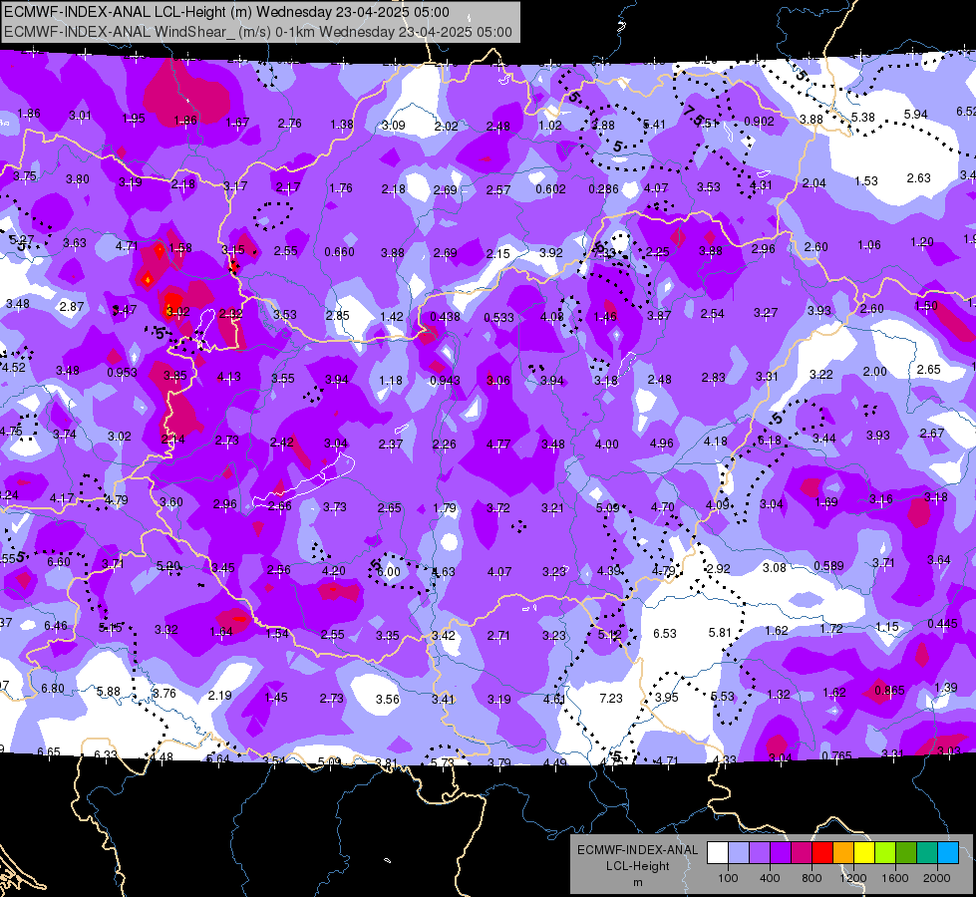Click the wind shear value 1.53
Image resolution: width=976 pixels, height=897 pixels.
click(x=865, y=181)
